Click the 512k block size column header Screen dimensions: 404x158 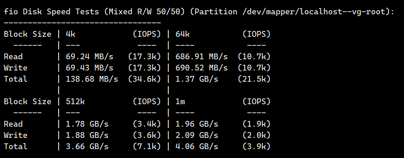[x=75, y=102]
